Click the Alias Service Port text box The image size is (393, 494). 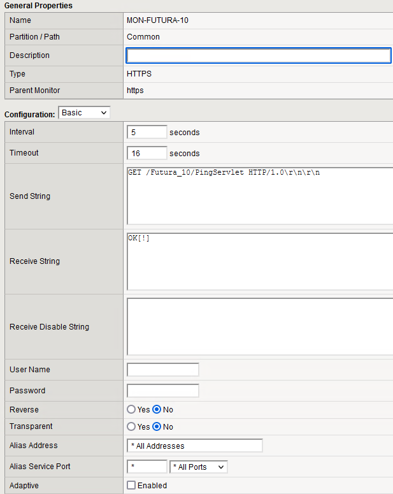[147, 467]
